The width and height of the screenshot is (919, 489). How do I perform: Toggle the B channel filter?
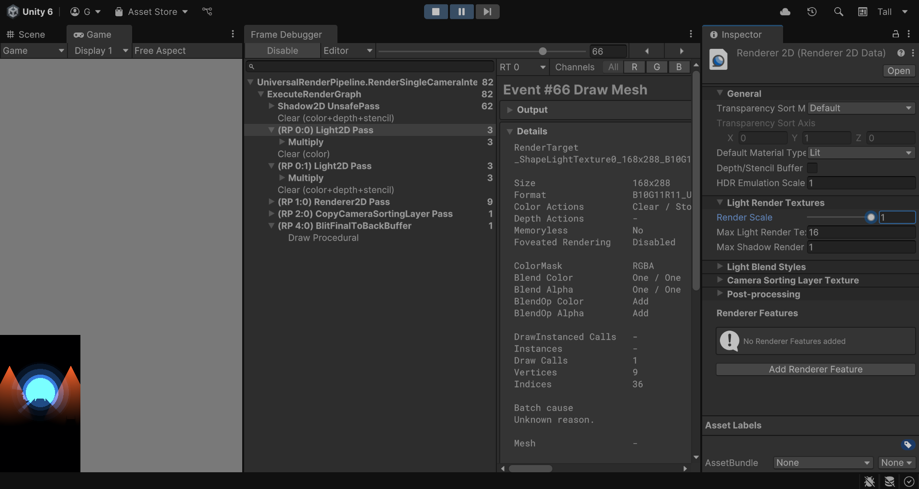tap(679, 67)
